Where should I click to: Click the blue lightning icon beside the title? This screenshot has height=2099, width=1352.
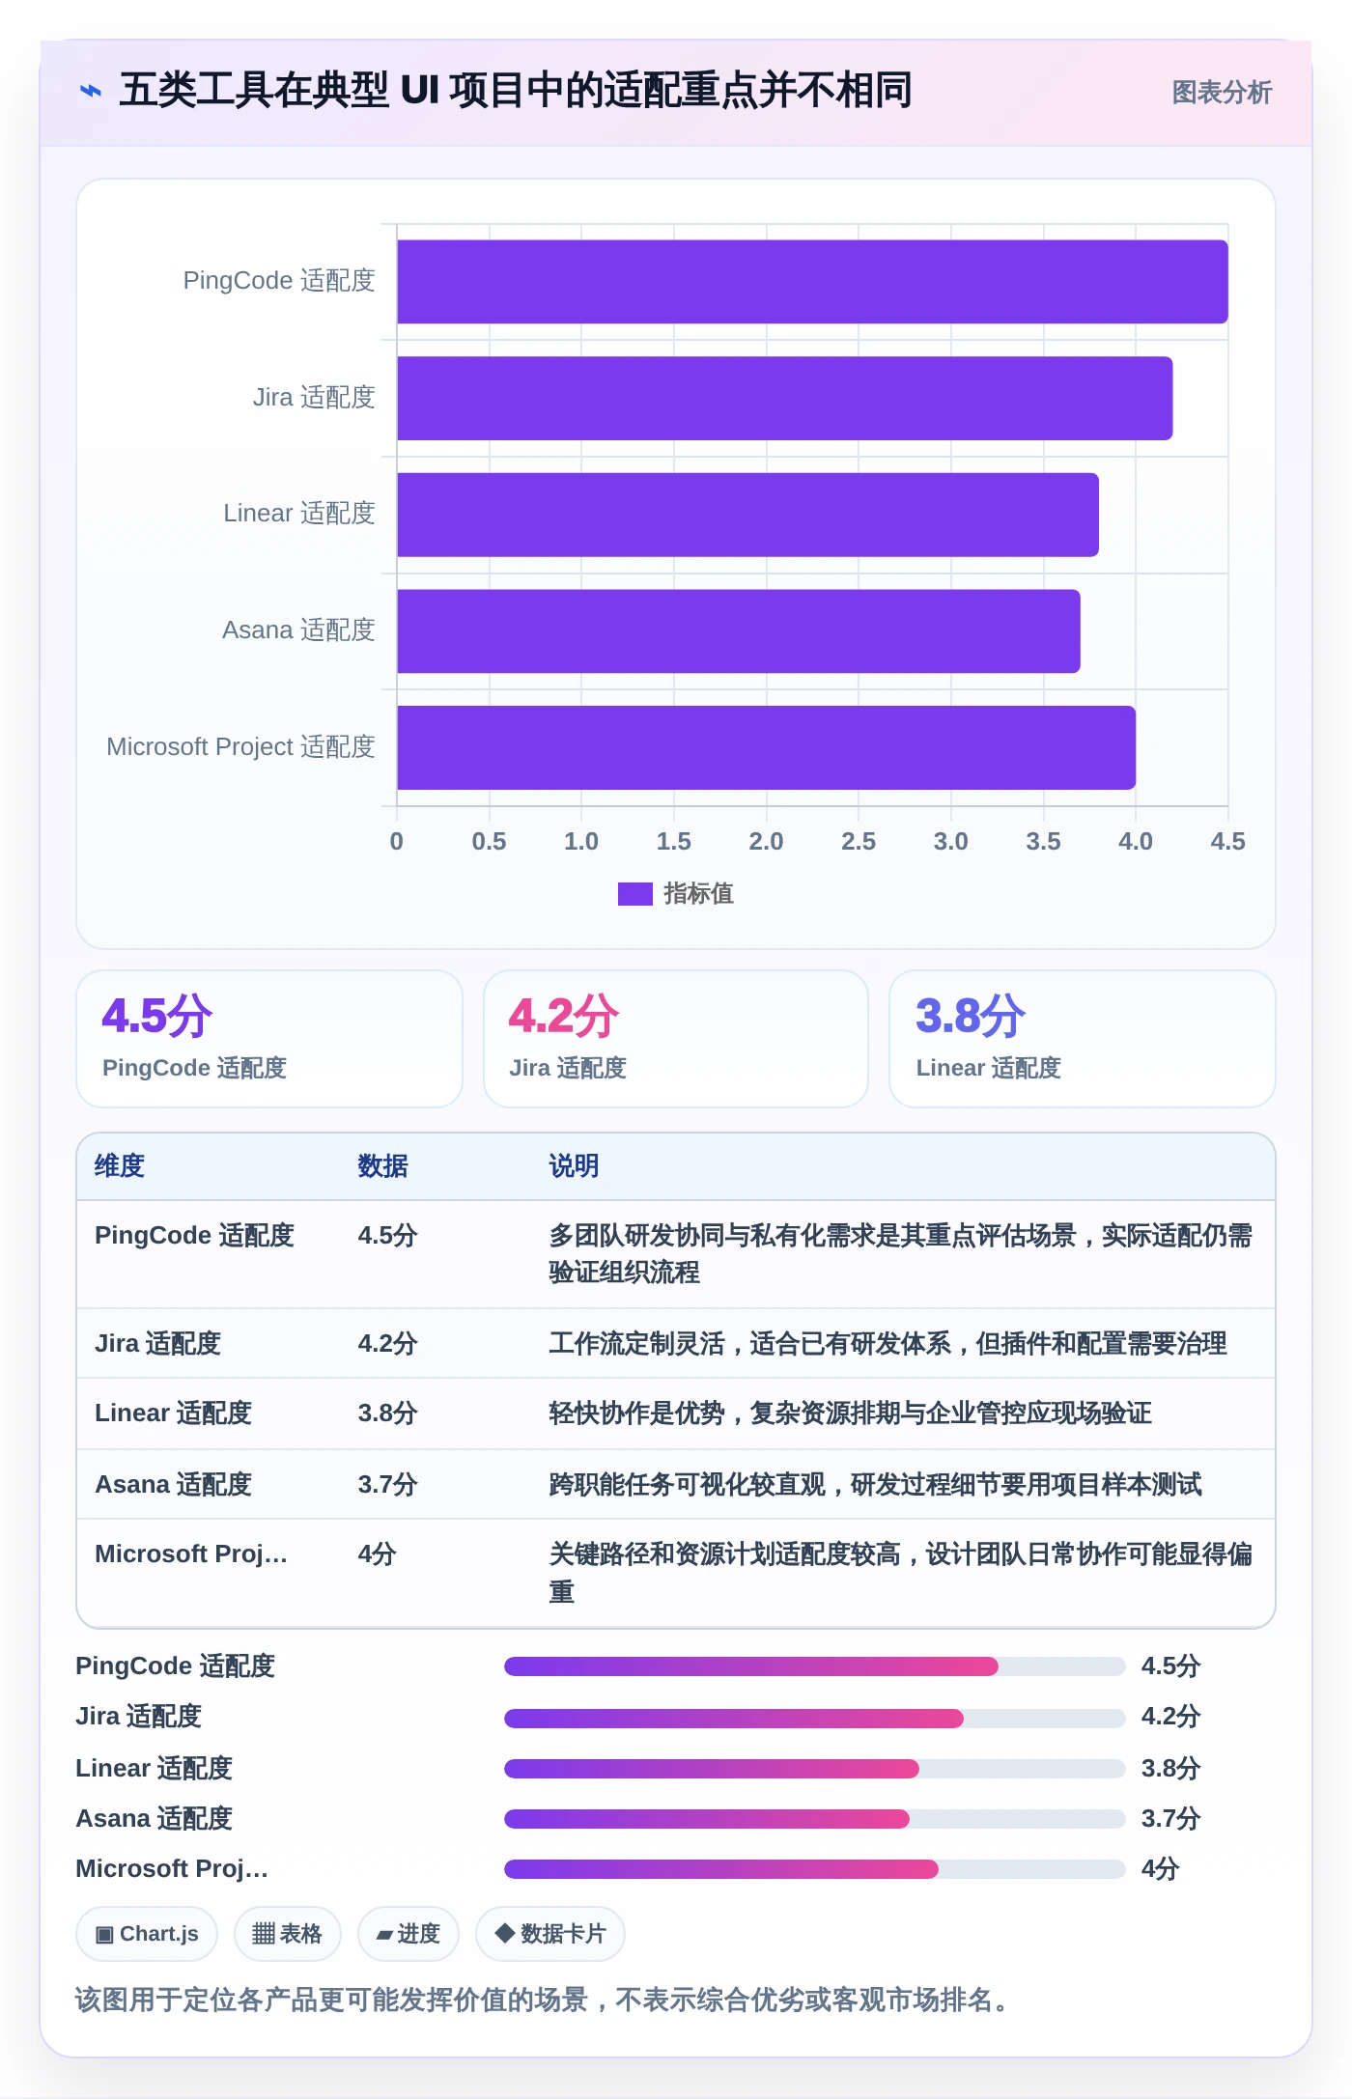tap(91, 91)
